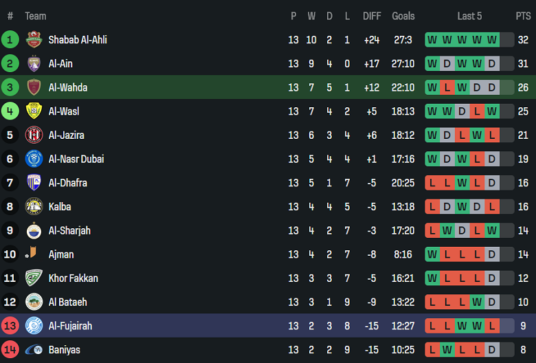Click Shabab Al-Ahli's most recent W result
The image size is (536, 363).
pos(492,40)
